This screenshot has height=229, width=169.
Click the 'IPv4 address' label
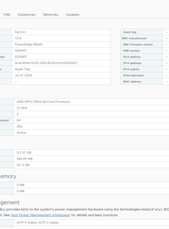132,57
